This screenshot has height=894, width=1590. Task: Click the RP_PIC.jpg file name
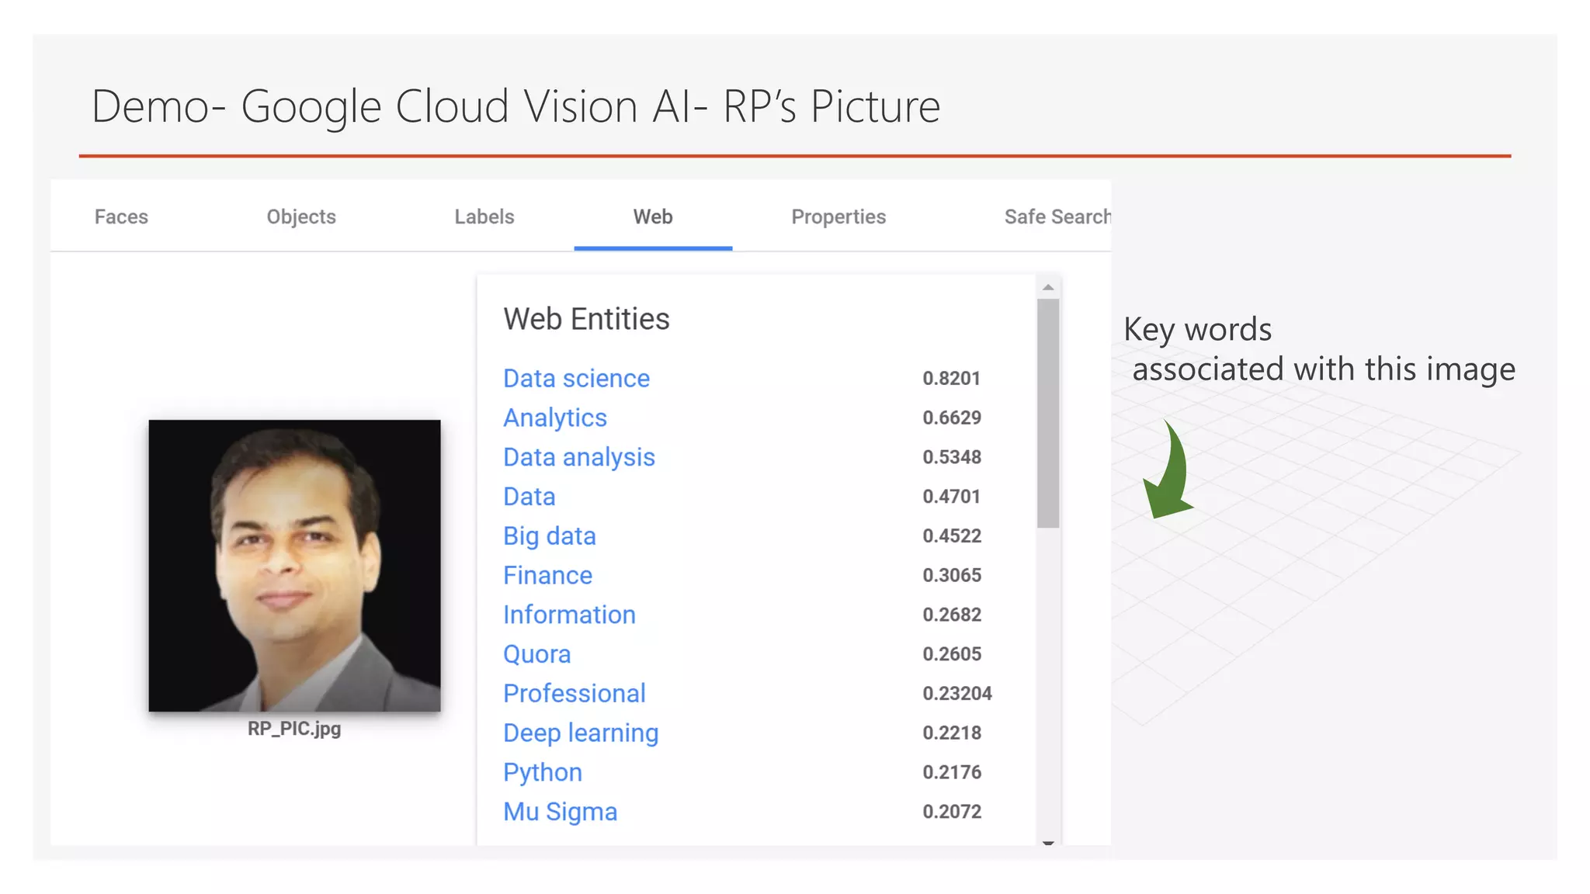click(294, 729)
